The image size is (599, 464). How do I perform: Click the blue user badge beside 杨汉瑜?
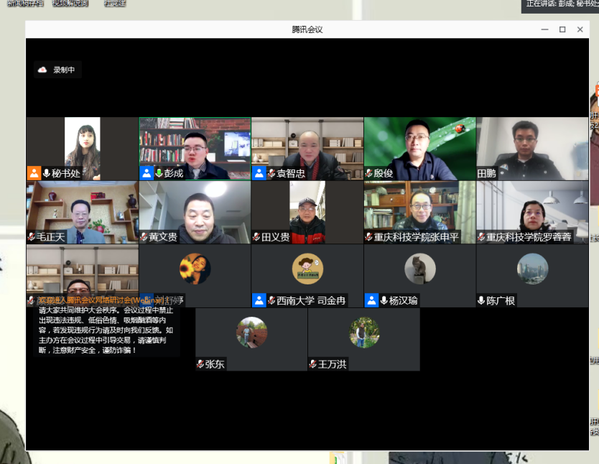click(x=371, y=300)
